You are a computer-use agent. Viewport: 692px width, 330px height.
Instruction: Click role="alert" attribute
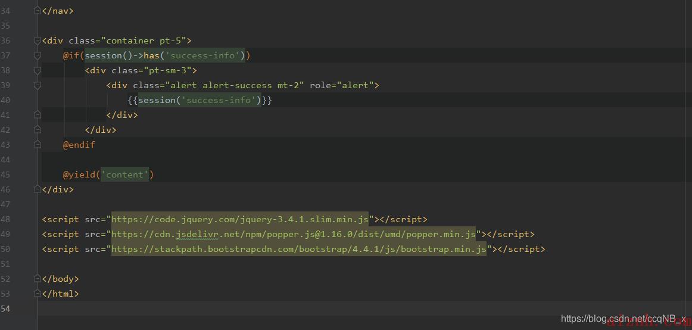coord(342,85)
